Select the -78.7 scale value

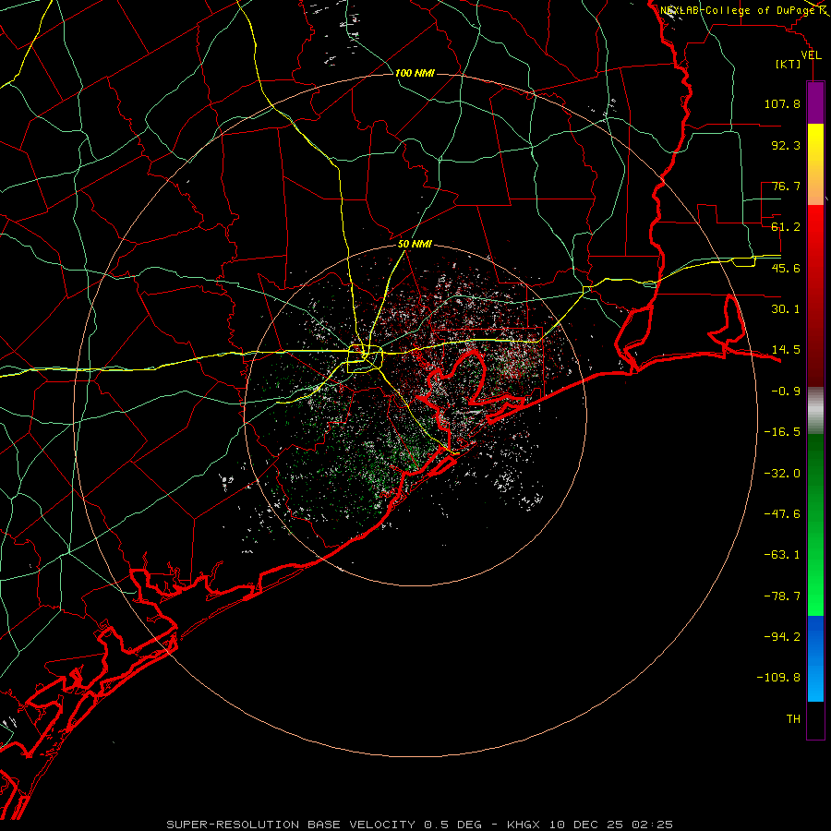[782, 596]
